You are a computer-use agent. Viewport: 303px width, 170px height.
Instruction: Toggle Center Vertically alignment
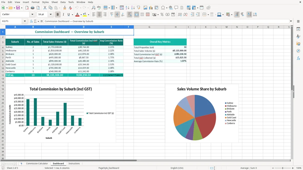point(117,15)
